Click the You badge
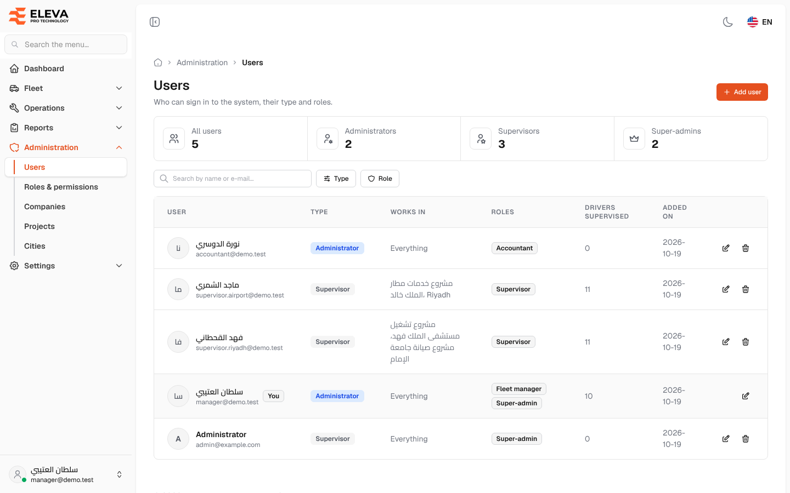 coord(274,396)
